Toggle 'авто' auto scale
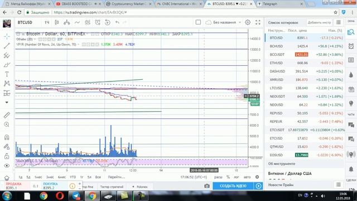The image size is (357, 201). pyautogui.click(x=247, y=177)
